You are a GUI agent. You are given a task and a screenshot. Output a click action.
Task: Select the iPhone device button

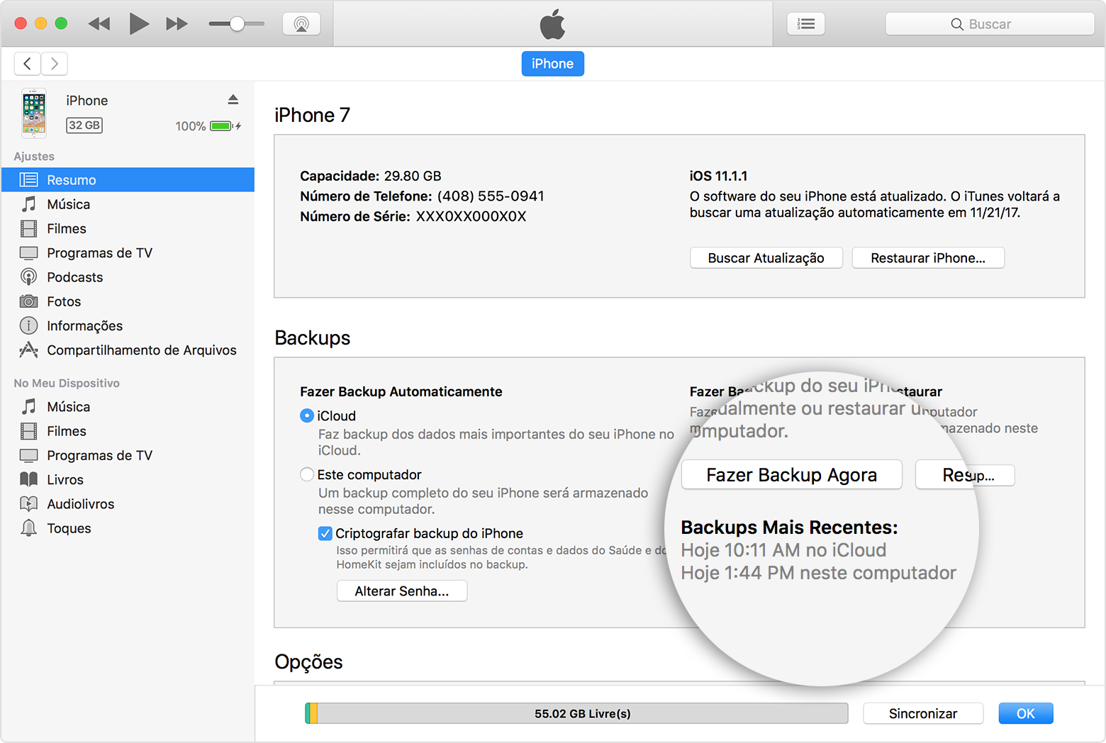pos(553,64)
